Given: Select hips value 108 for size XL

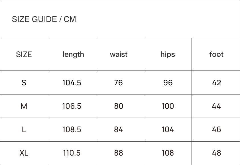Looking at the screenshot, I should [x=168, y=153].
